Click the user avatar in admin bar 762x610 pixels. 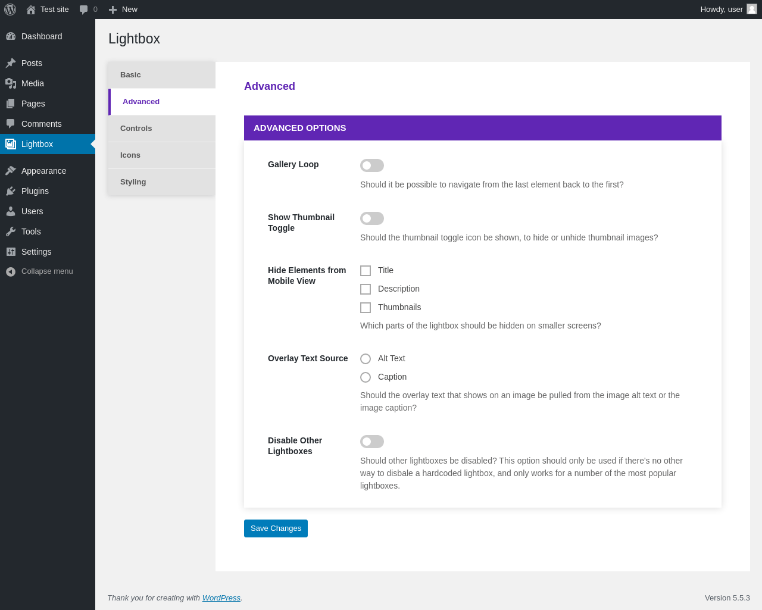[752, 9]
